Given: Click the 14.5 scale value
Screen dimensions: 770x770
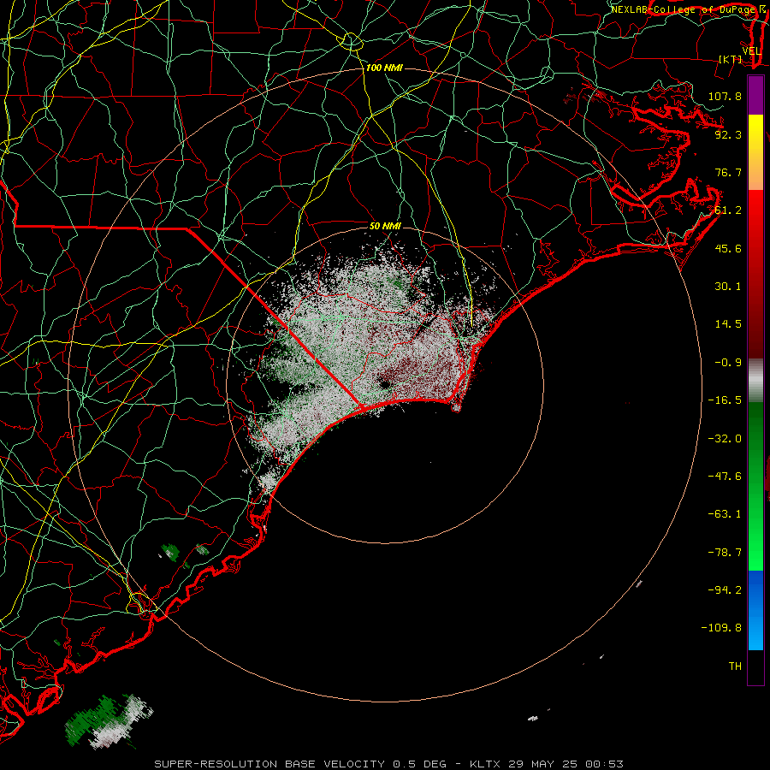Looking at the screenshot, I should click(728, 324).
